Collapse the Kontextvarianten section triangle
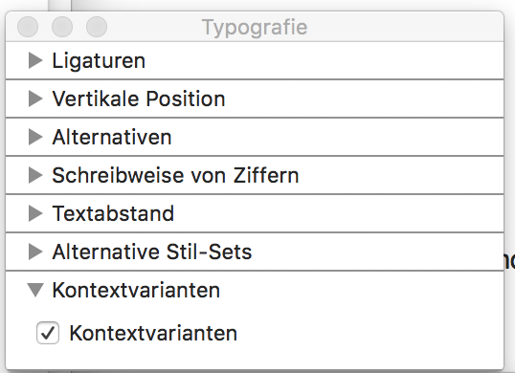Screen dimensions: 515x373 pyautogui.click(x=35, y=291)
